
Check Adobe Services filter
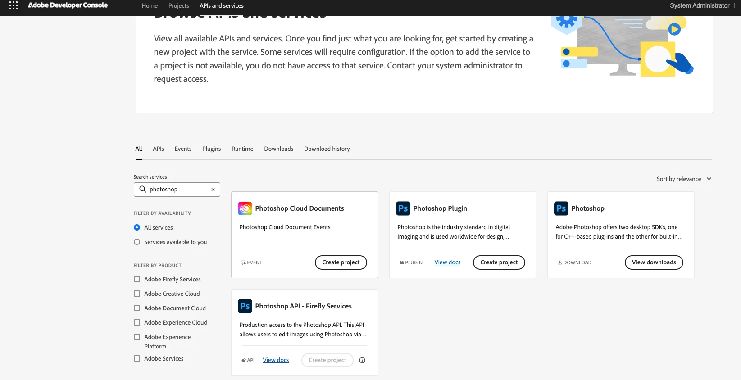137,358
